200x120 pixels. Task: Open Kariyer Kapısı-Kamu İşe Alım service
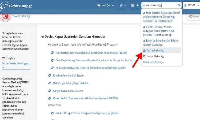pos(68,91)
